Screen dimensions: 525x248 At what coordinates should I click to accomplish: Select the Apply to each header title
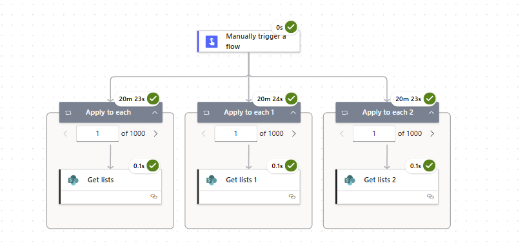tap(108, 113)
